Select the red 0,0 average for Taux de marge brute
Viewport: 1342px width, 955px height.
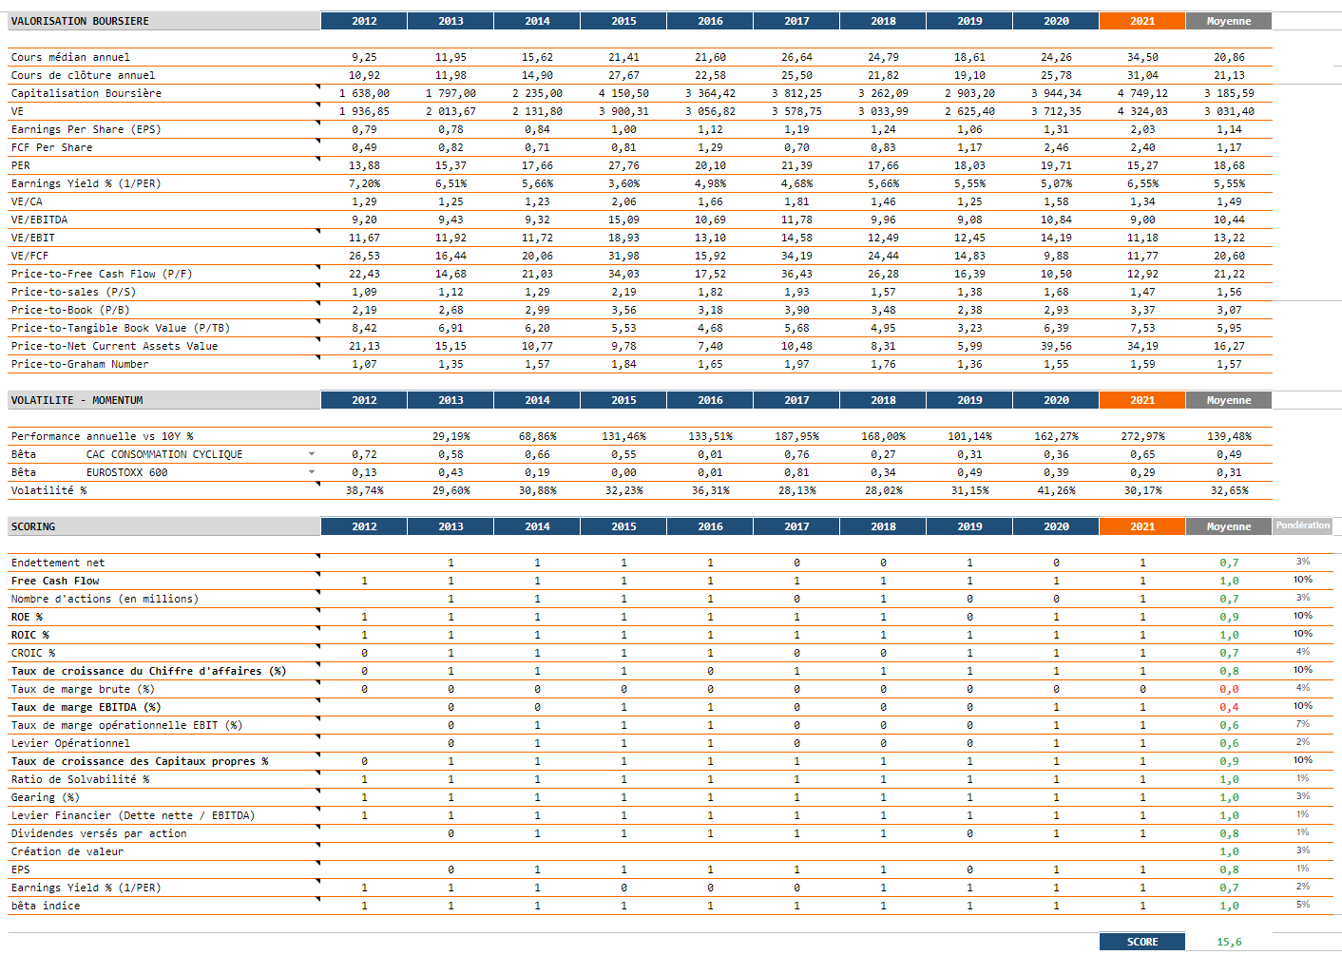1229,689
